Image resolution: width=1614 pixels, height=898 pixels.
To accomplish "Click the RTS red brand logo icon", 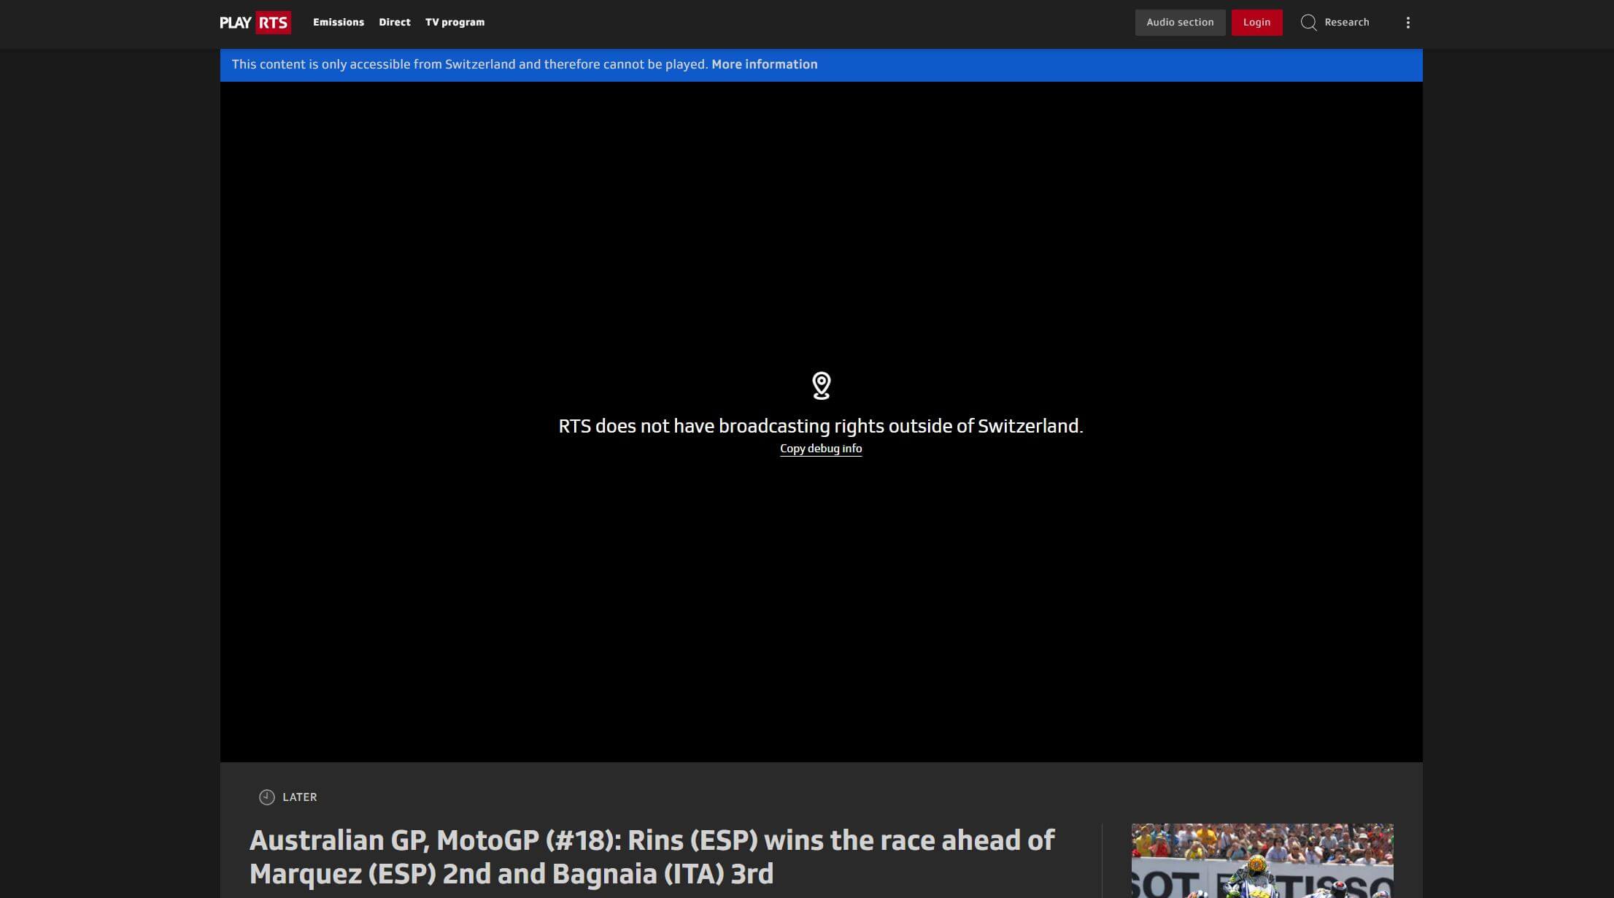I will click(273, 22).
